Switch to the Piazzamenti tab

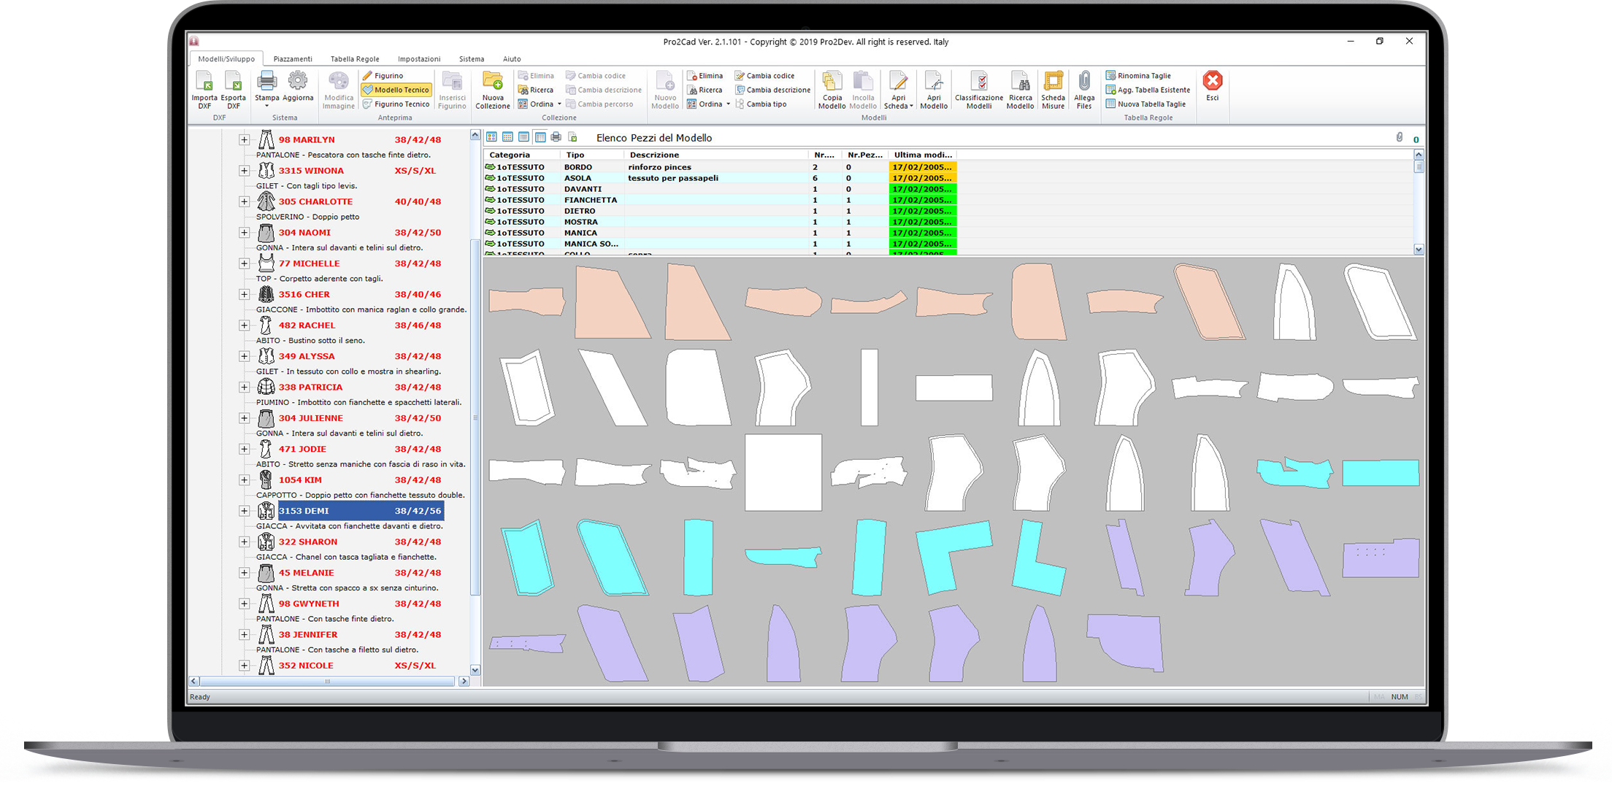point(292,59)
